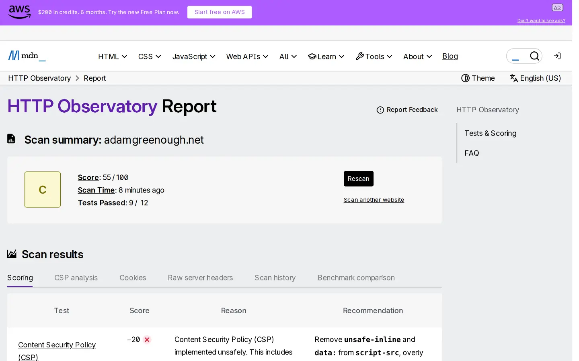This screenshot has width=579, height=361.
Task: Switch to the Benchmark comparison tab
Action: point(356,278)
